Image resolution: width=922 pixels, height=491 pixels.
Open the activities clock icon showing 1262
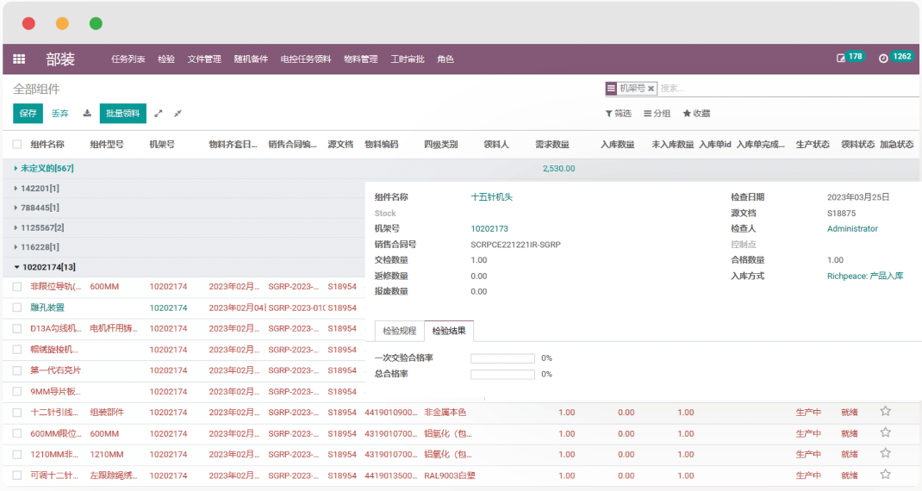[x=883, y=58]
